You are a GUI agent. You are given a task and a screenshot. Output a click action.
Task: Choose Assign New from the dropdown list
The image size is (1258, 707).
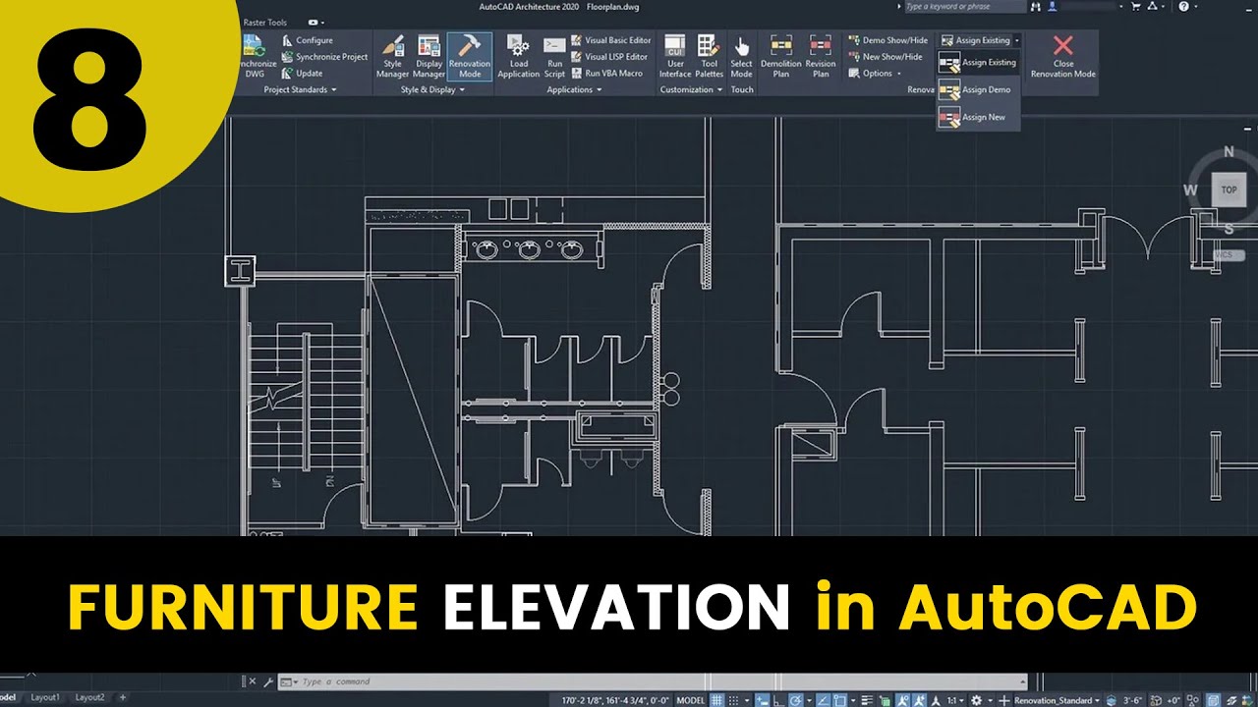click(979, 118)
